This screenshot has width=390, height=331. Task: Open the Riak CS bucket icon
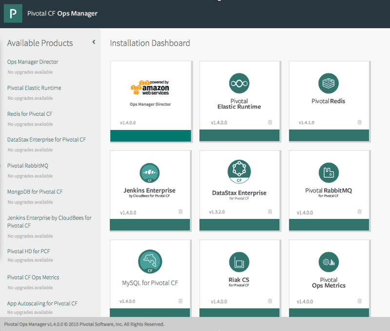pyautogui.click(x=239, y=261)
